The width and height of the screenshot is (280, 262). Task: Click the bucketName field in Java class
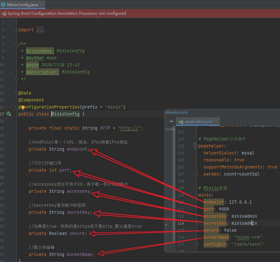[79, 254]
